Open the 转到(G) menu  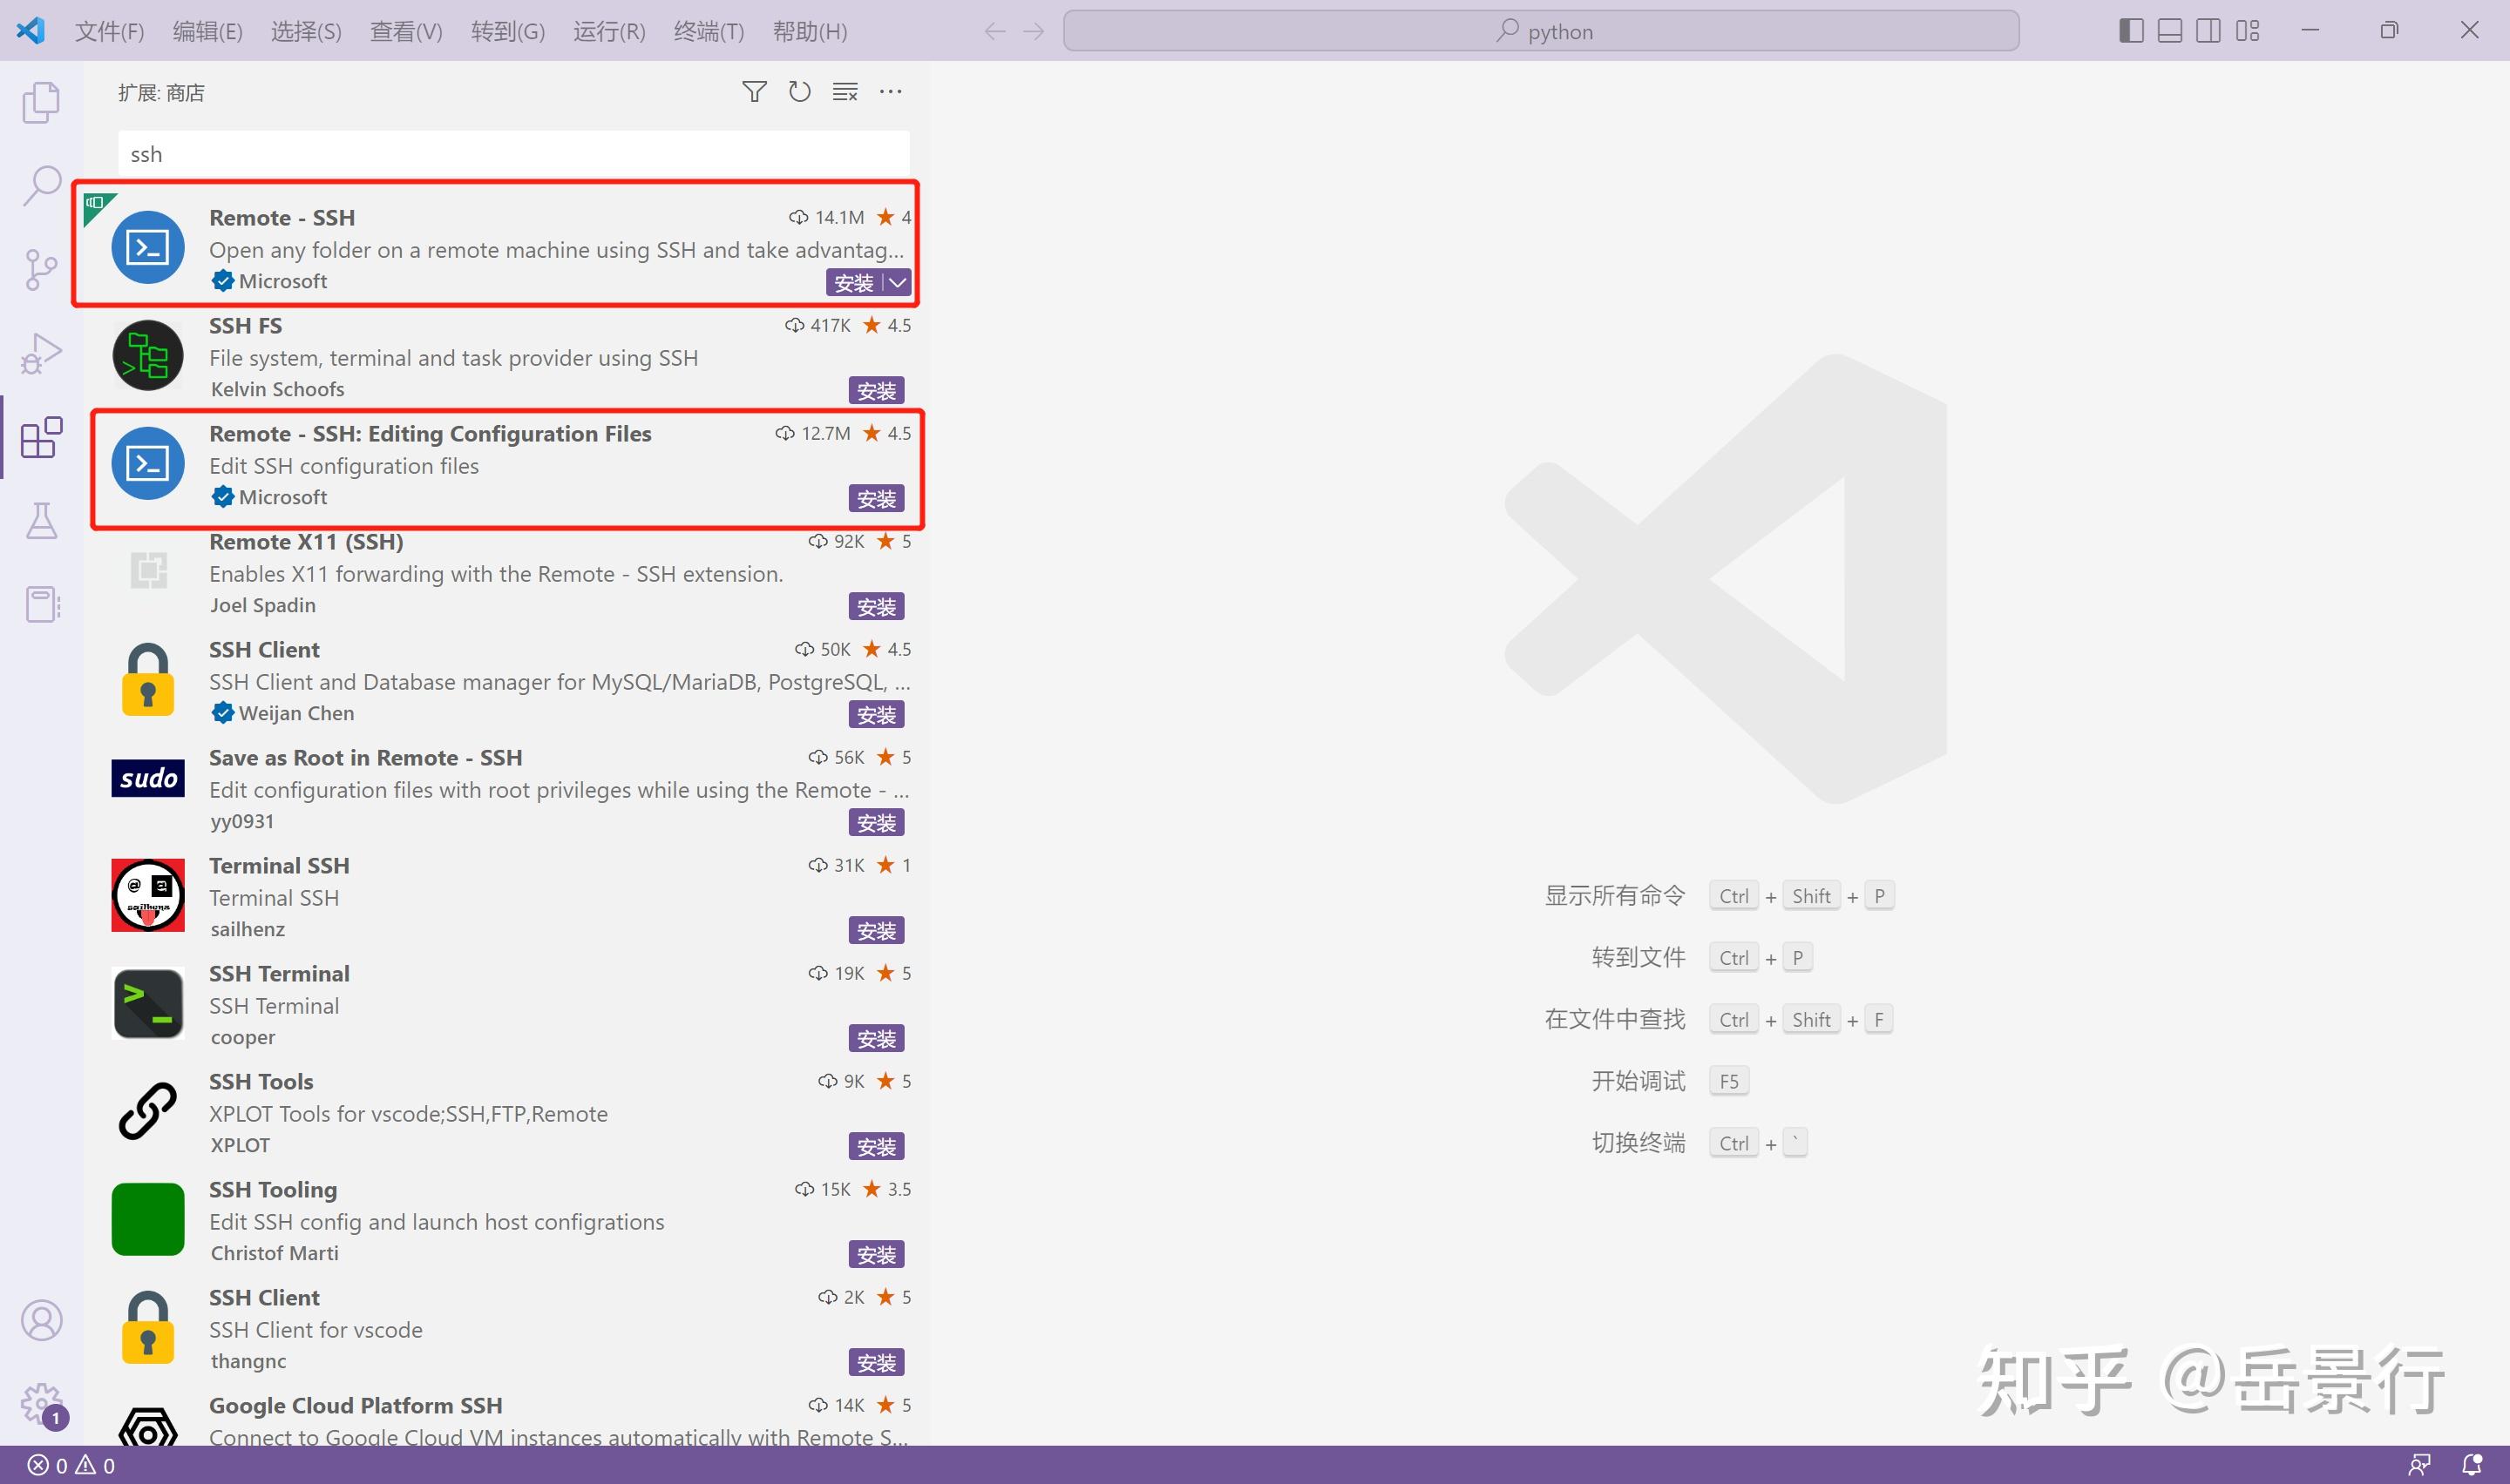[508, 32]
